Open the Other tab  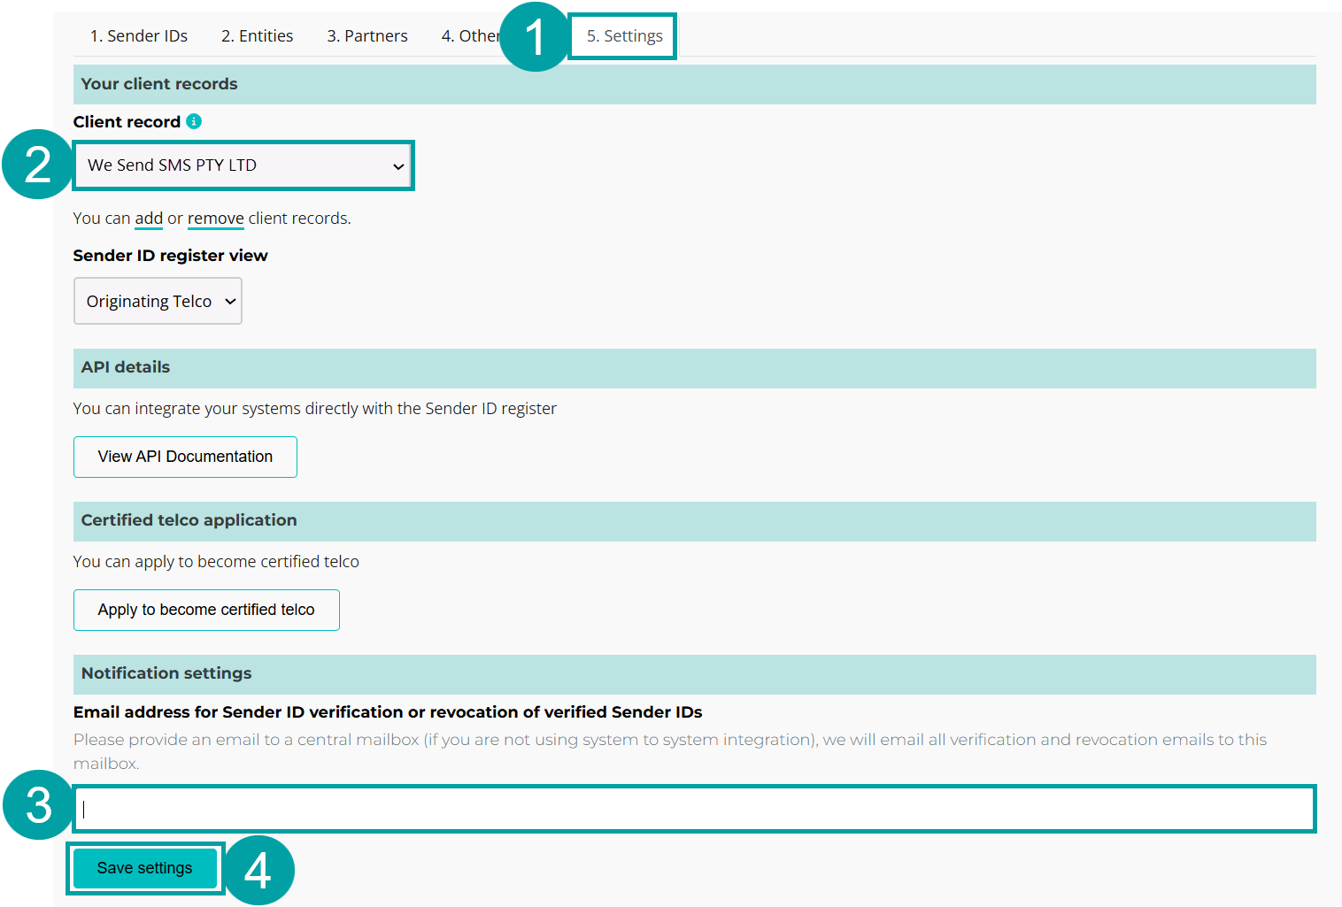tap(470, 35)
